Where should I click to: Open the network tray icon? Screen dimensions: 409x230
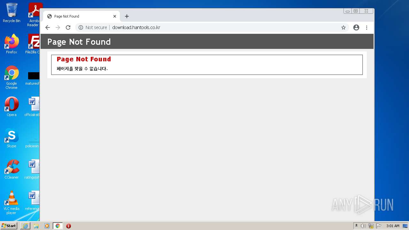[x=371, y=226]
